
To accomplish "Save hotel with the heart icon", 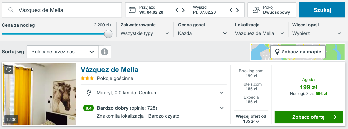I will (9, 70).
